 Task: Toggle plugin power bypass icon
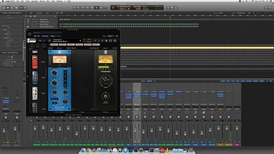[x=30, y=34]
